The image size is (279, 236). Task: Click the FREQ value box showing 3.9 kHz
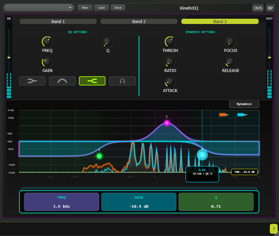tap(61, 201)
